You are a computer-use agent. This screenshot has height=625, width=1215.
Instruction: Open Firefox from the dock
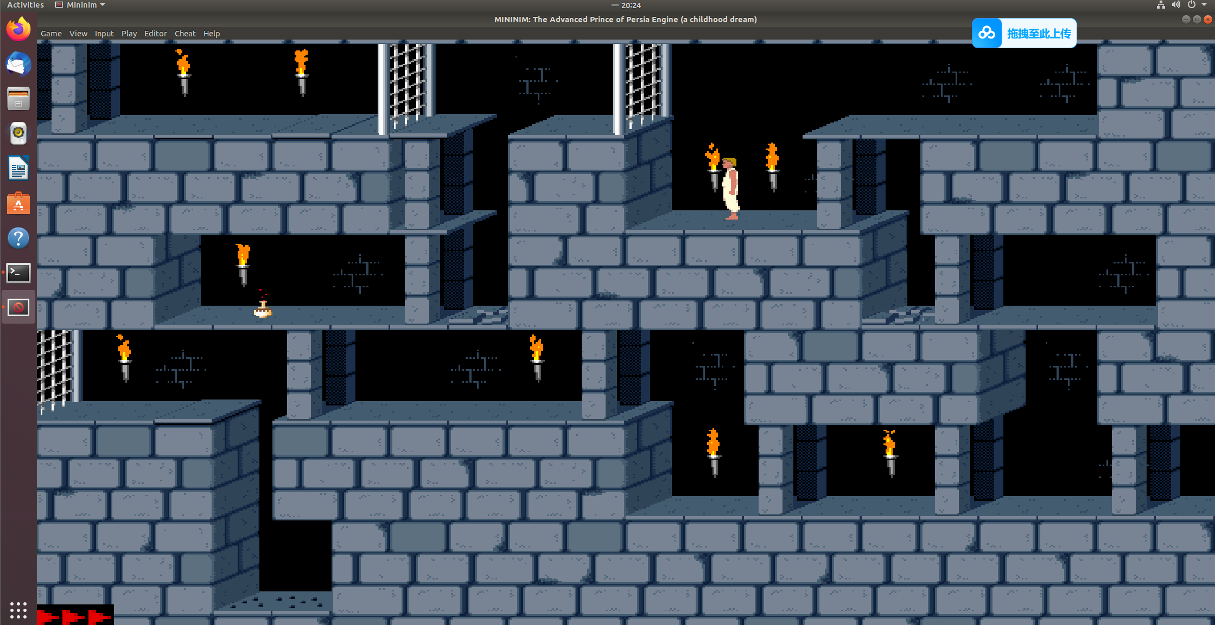click(x=18, y=29)
